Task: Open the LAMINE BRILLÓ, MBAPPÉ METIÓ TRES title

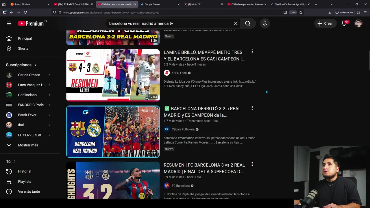Action: click(204, 55)
